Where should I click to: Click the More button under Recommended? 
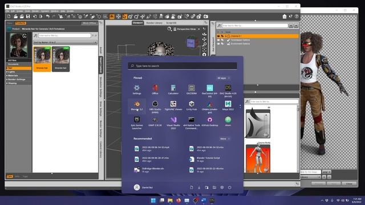click(x=225, y=139)
